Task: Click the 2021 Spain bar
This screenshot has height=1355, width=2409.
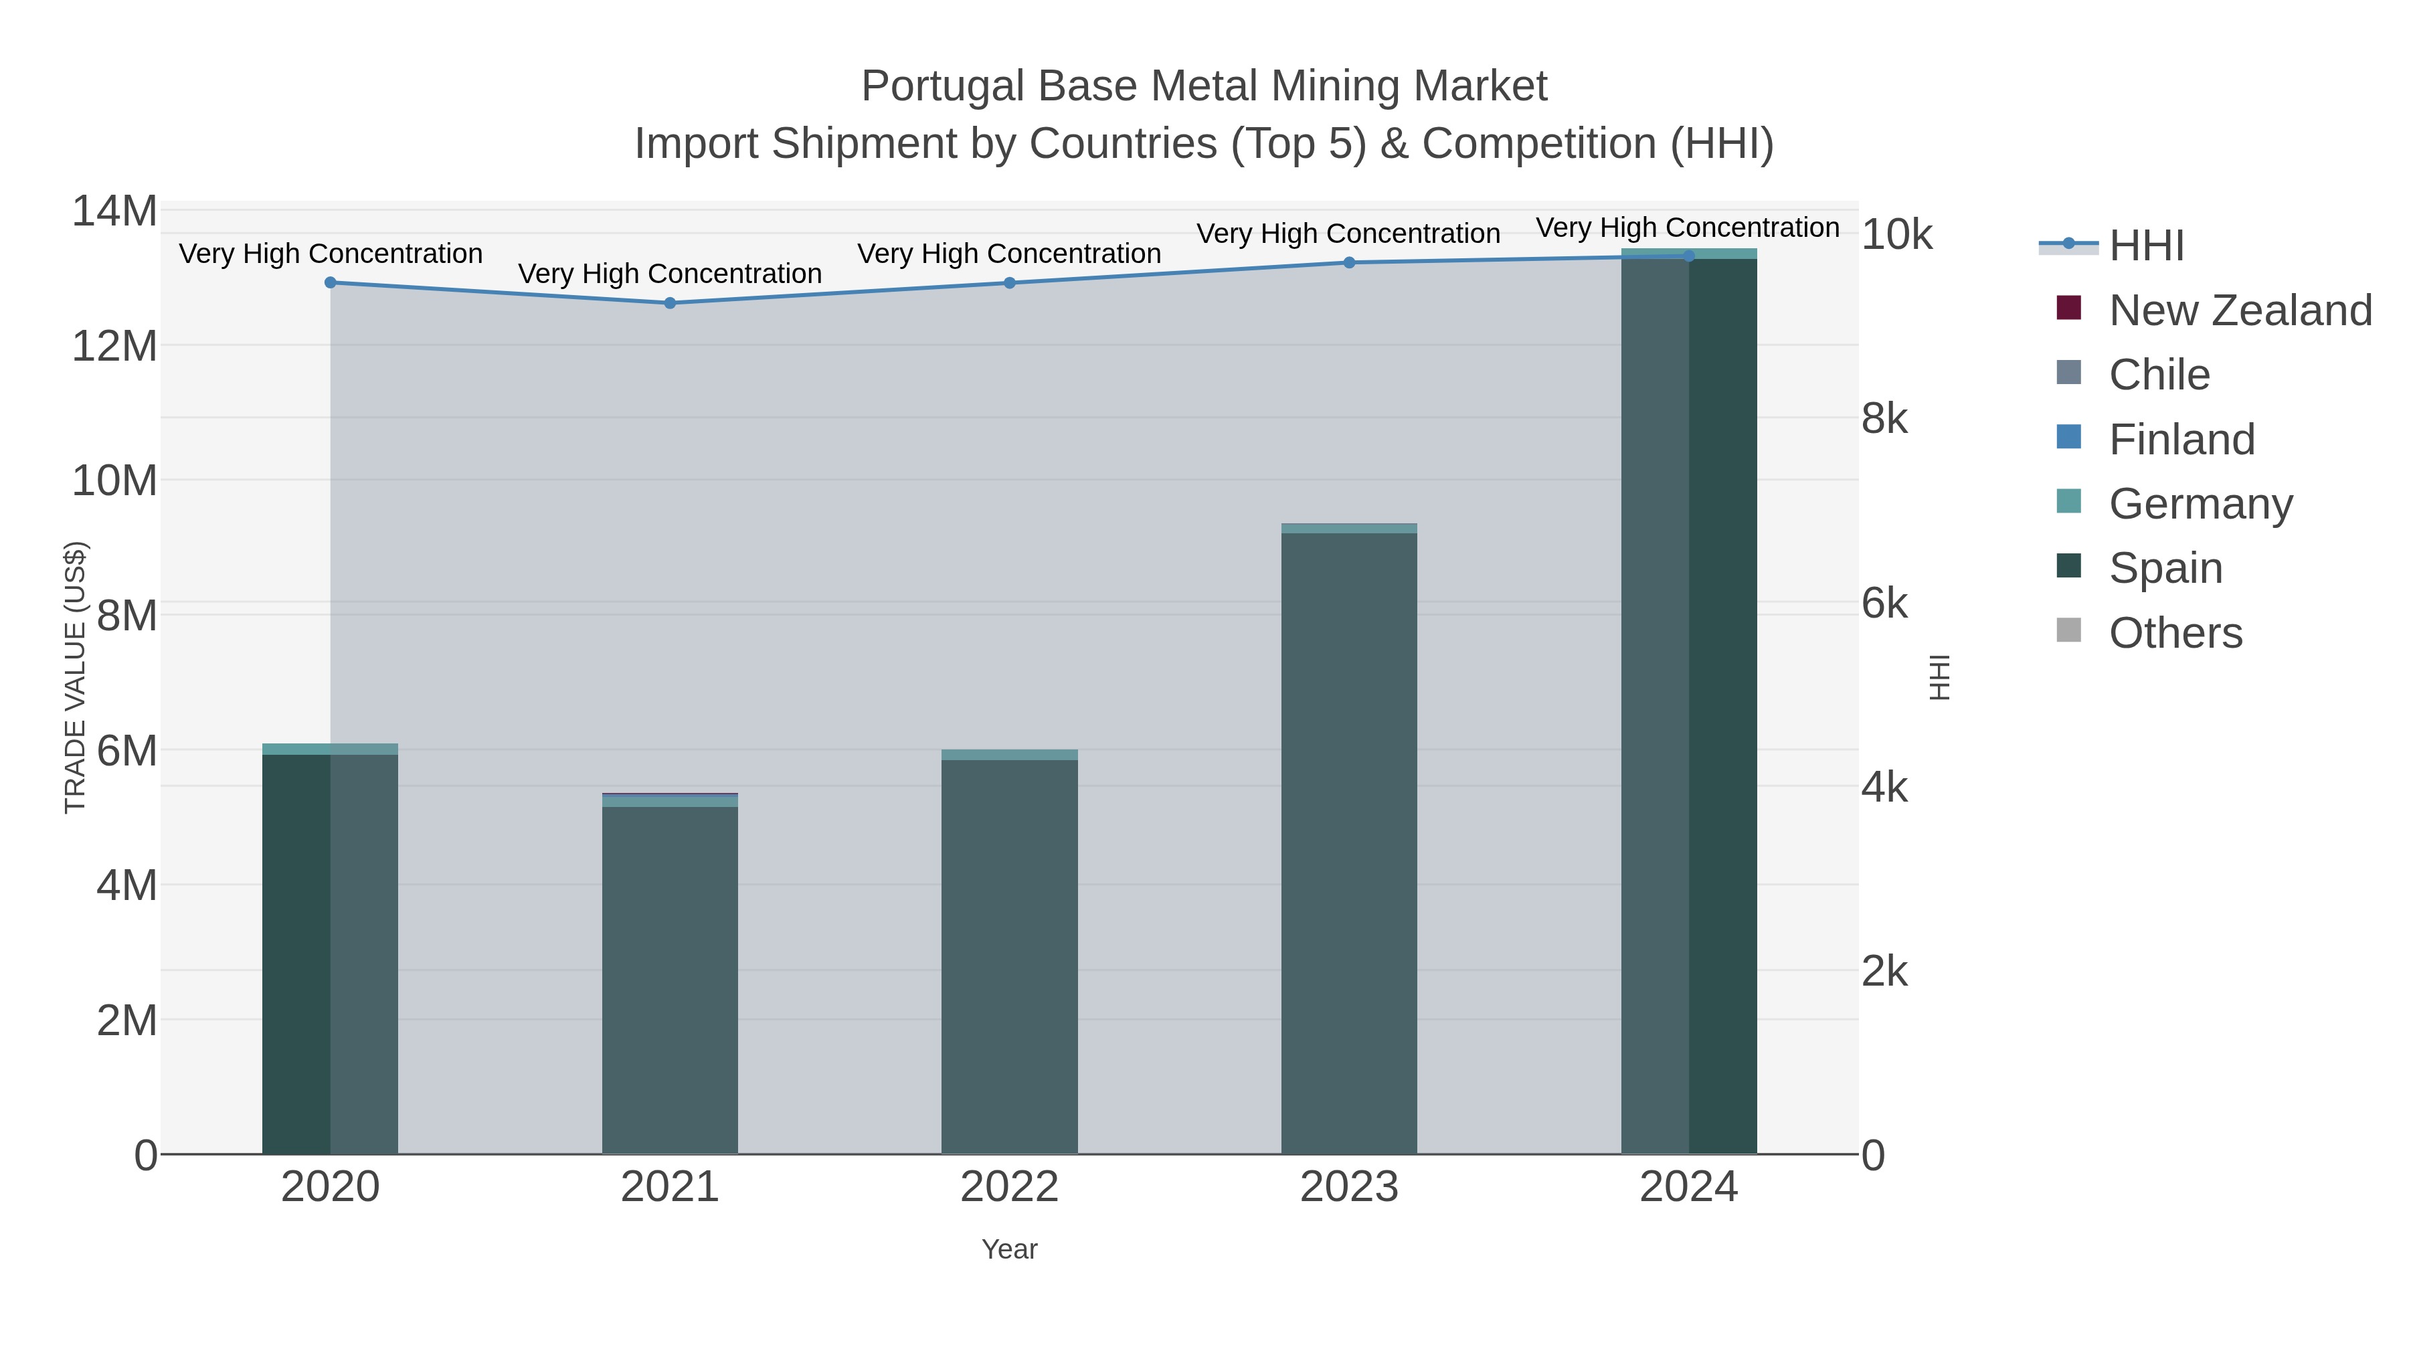Action: 670,980
